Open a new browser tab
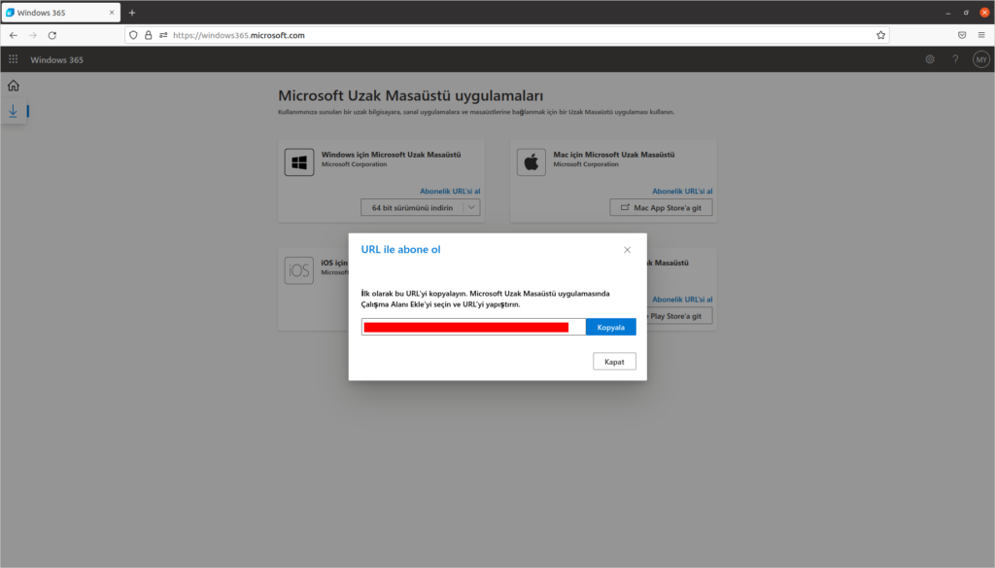 pos(132,13)
